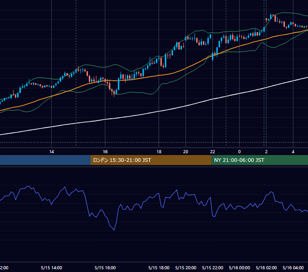
Task: Click the hour label 20 on price chart axis
Action: 186,152
